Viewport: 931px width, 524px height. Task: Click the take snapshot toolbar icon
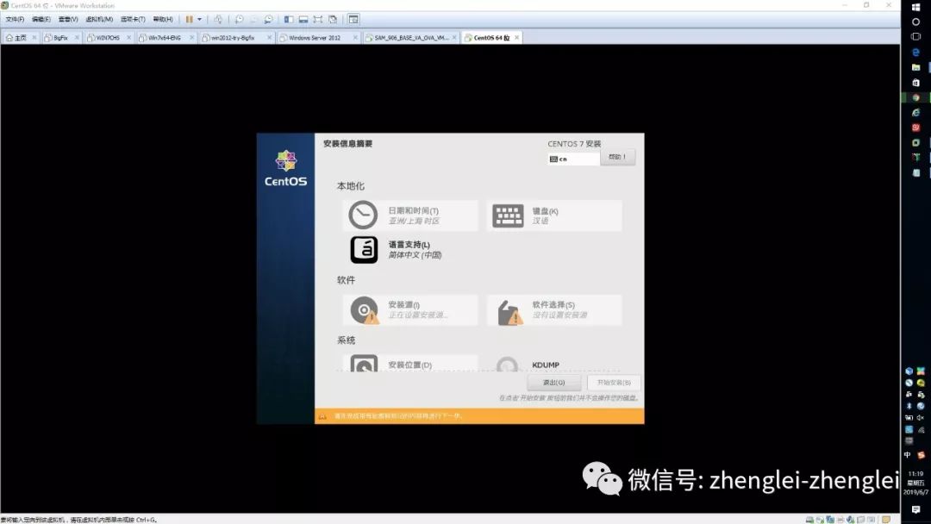239,20
